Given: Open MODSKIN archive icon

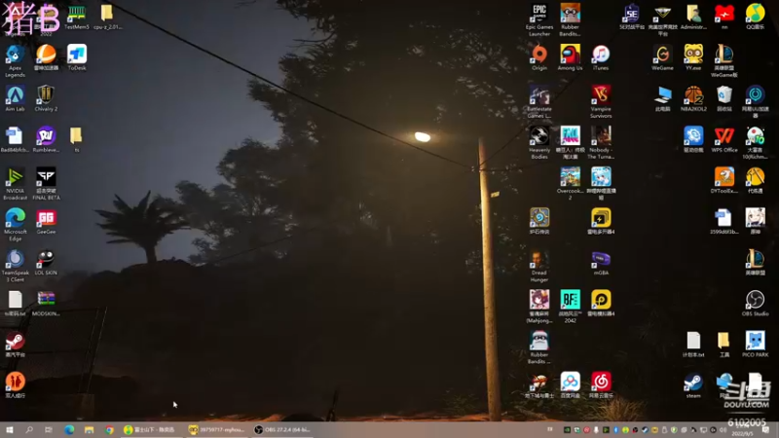Looking at the screenshot, I should coord(46,304).
